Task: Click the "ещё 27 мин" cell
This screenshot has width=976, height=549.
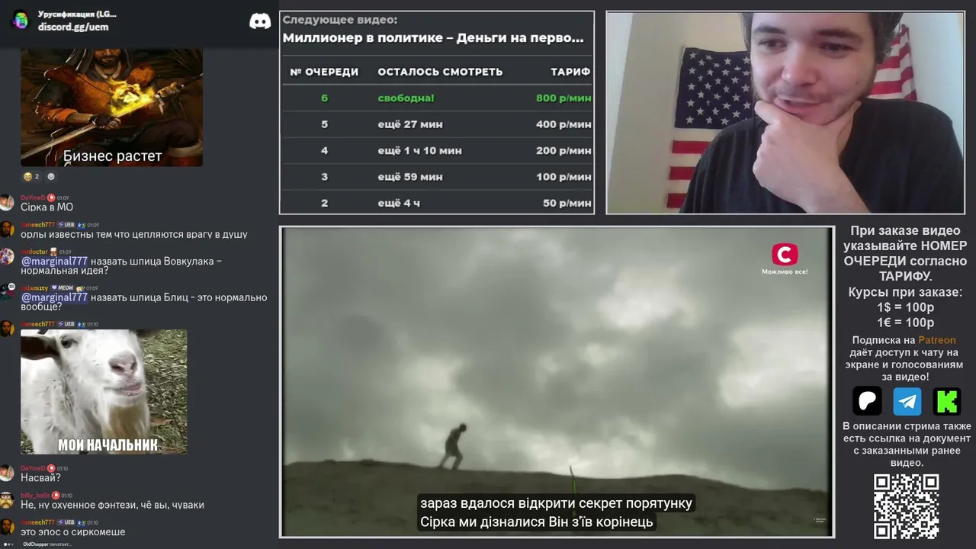Action: coord(410,124)
